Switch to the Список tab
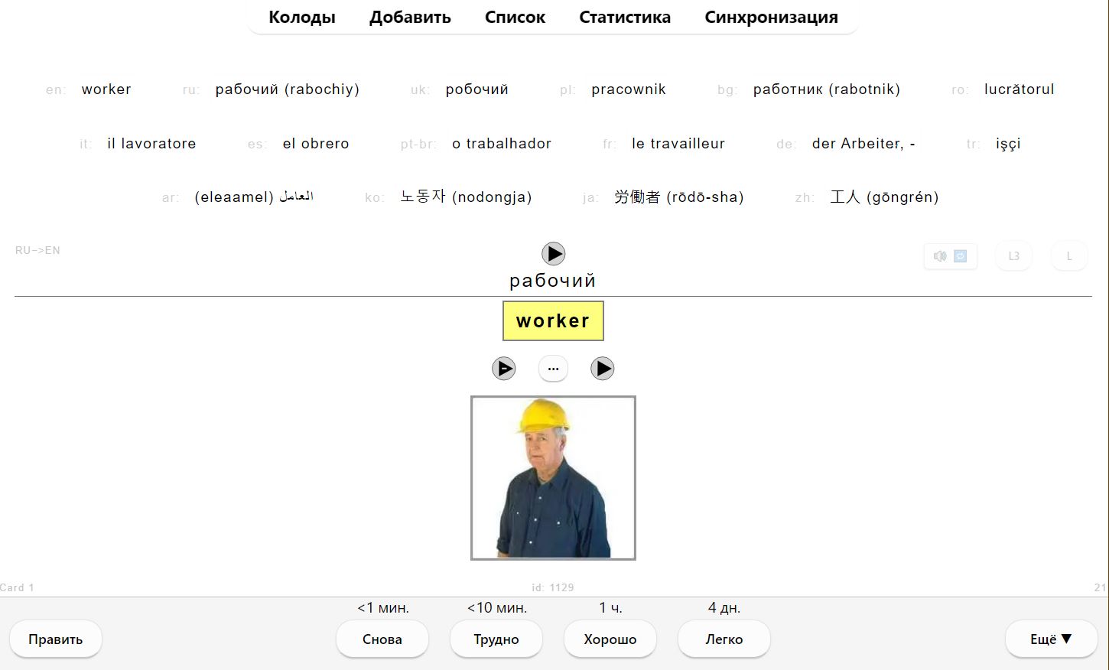1109x670 pixels. (x=515, y=17)
